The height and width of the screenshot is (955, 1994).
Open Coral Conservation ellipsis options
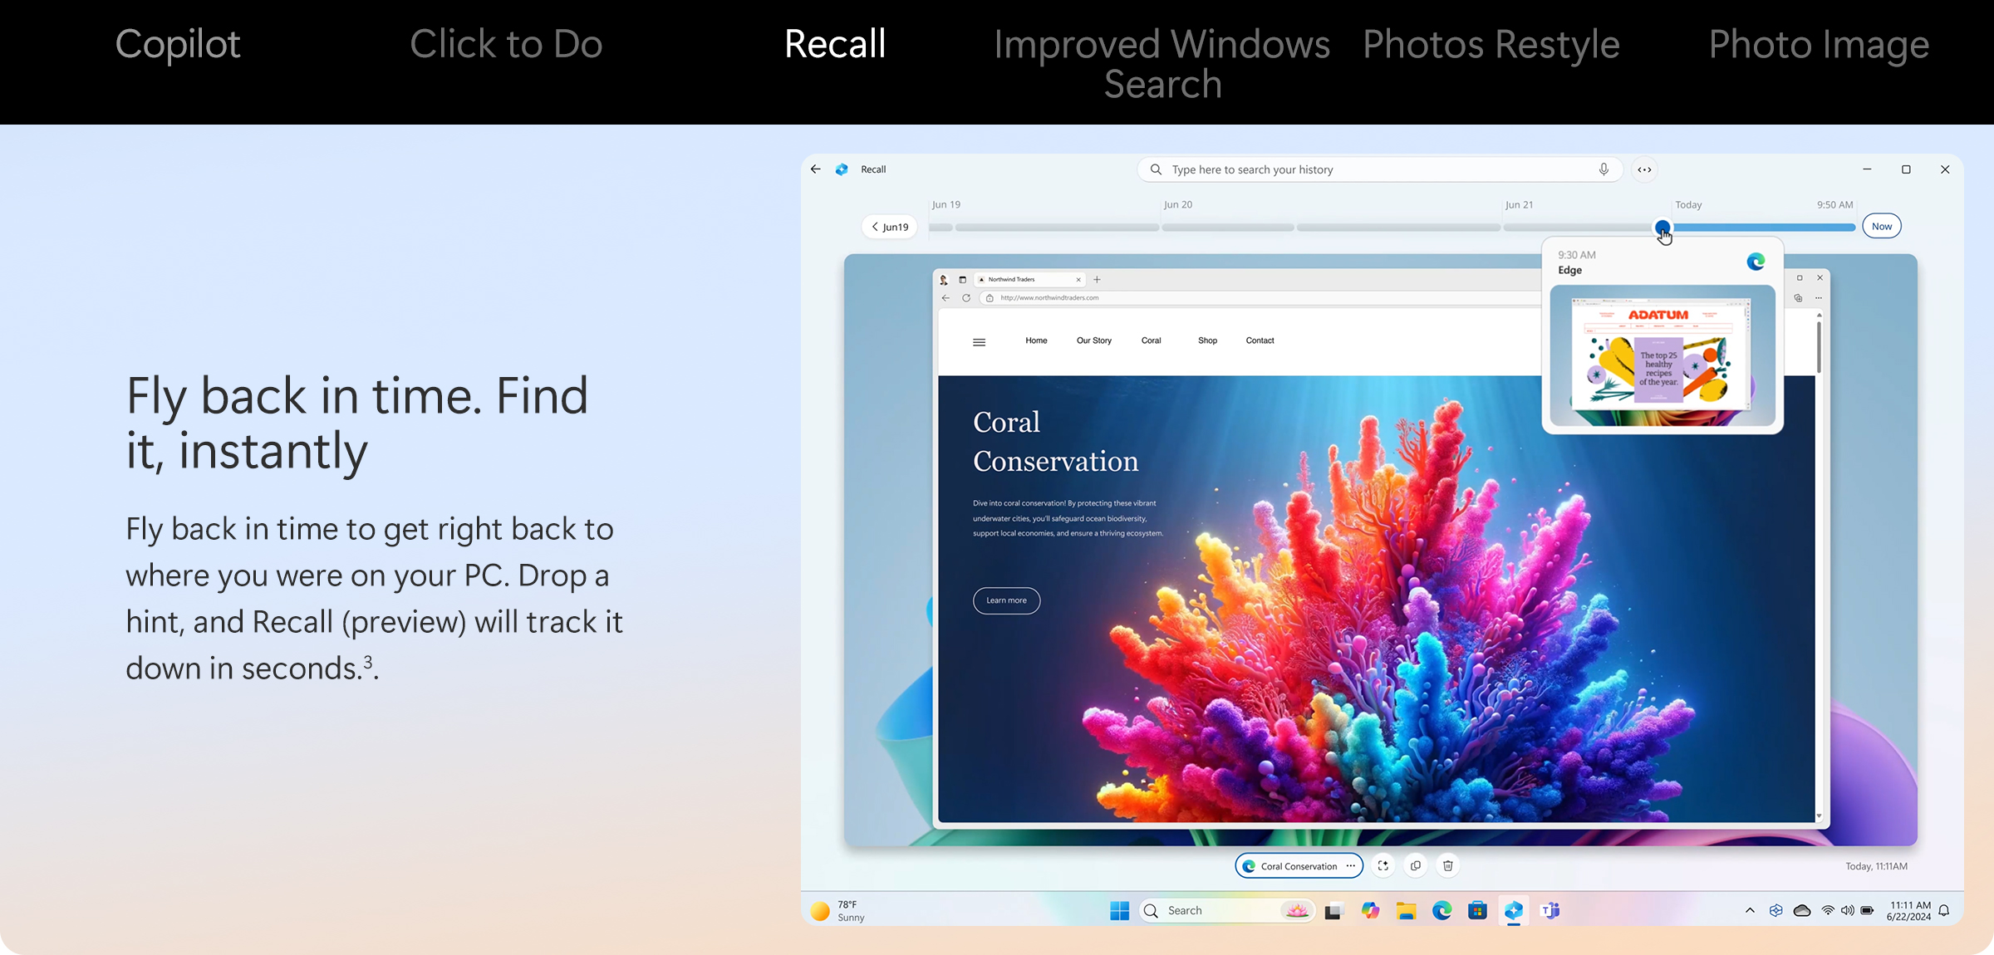pos(1351,865)
